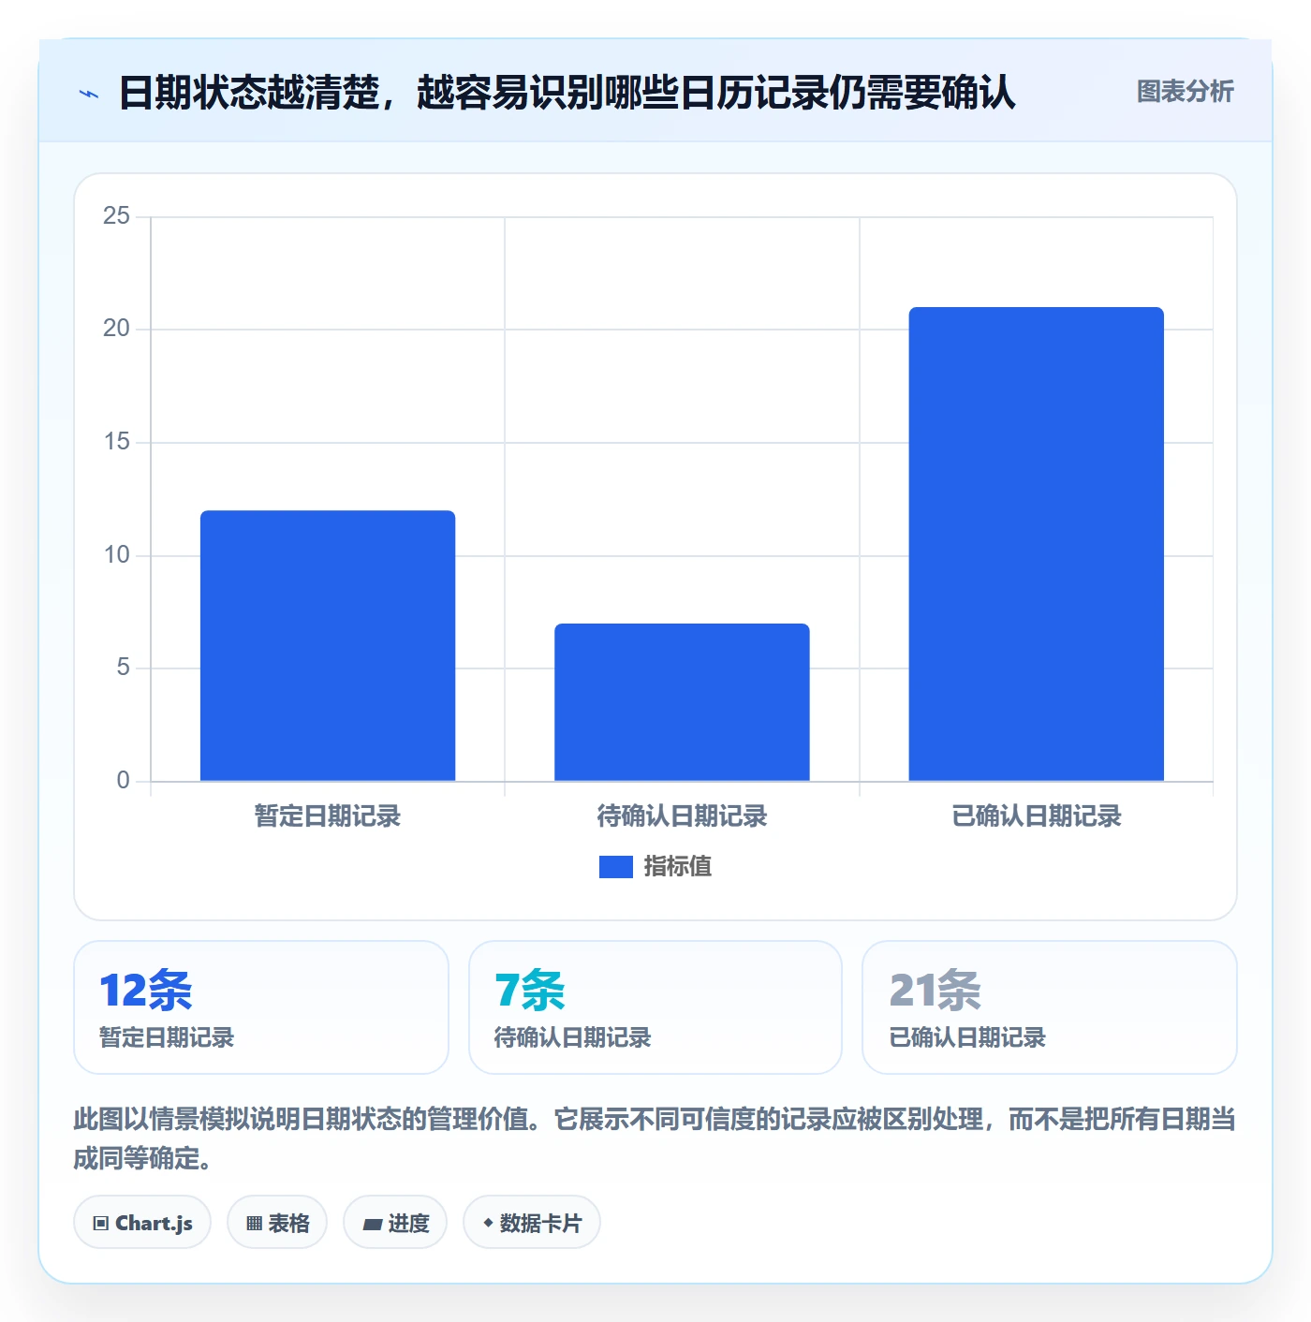Select the 7条 stat value
The image size is (1311, 1322).
click(530, 991)
